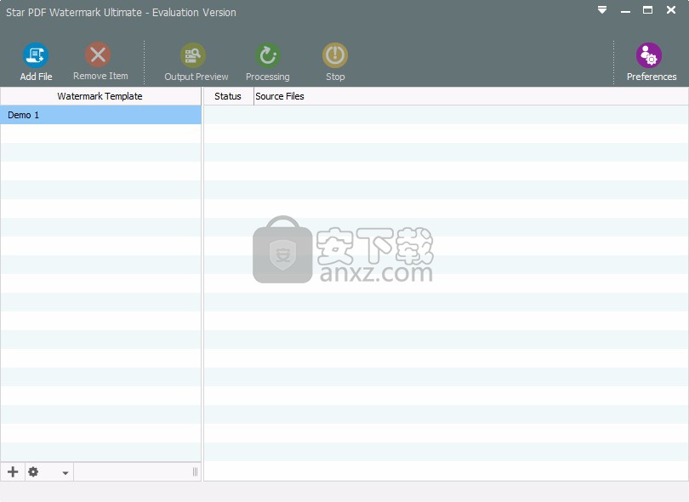Click the Status column header
This screenshot has height=502, width=689.
228,96
